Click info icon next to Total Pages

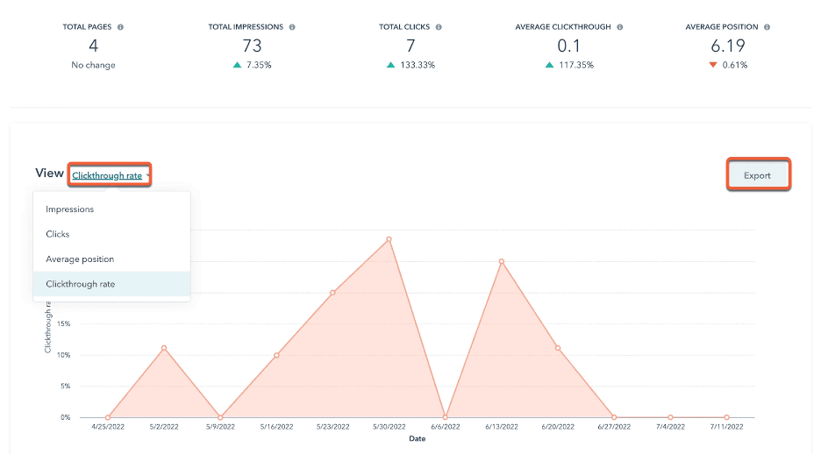click(120, 27)
